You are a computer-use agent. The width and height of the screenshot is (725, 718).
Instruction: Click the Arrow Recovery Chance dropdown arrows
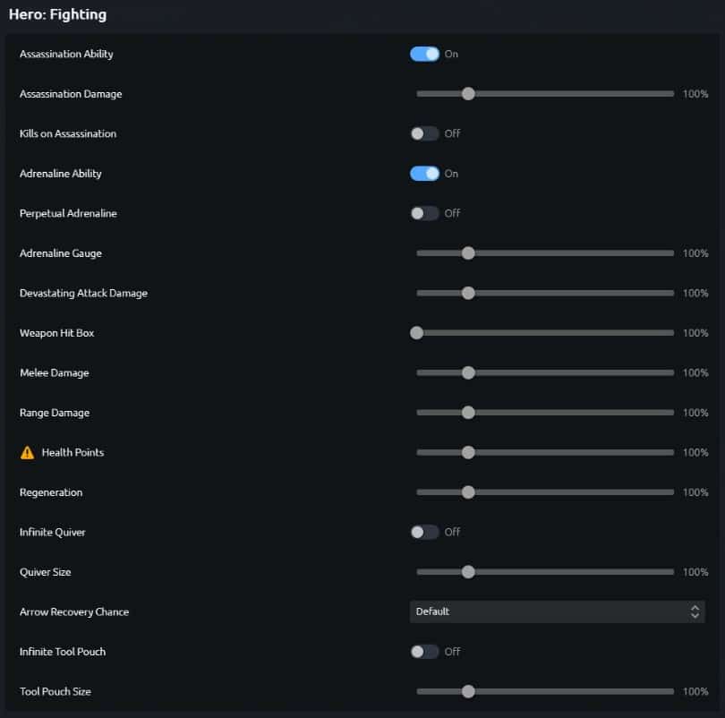click(695, 611)
